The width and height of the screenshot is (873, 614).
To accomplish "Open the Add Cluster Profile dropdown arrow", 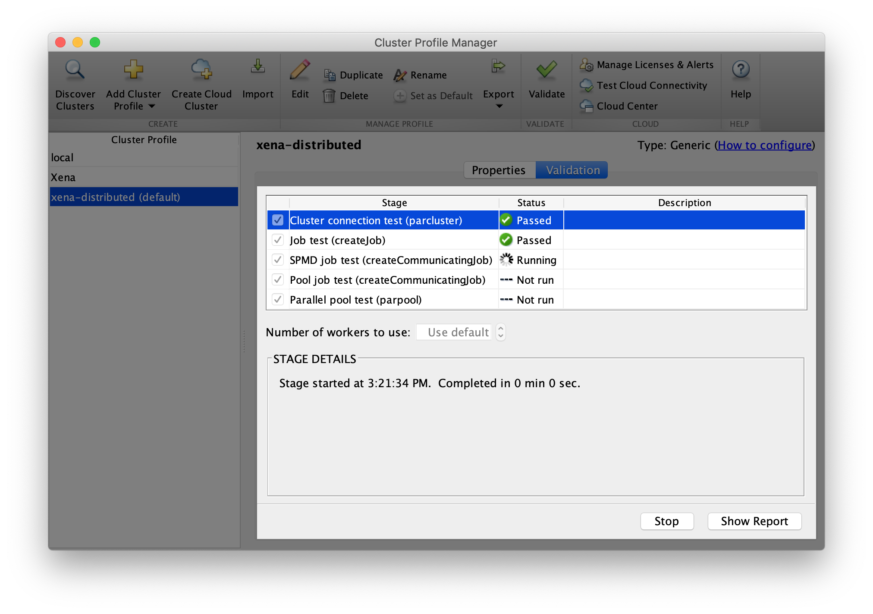I will coord(151,106).
